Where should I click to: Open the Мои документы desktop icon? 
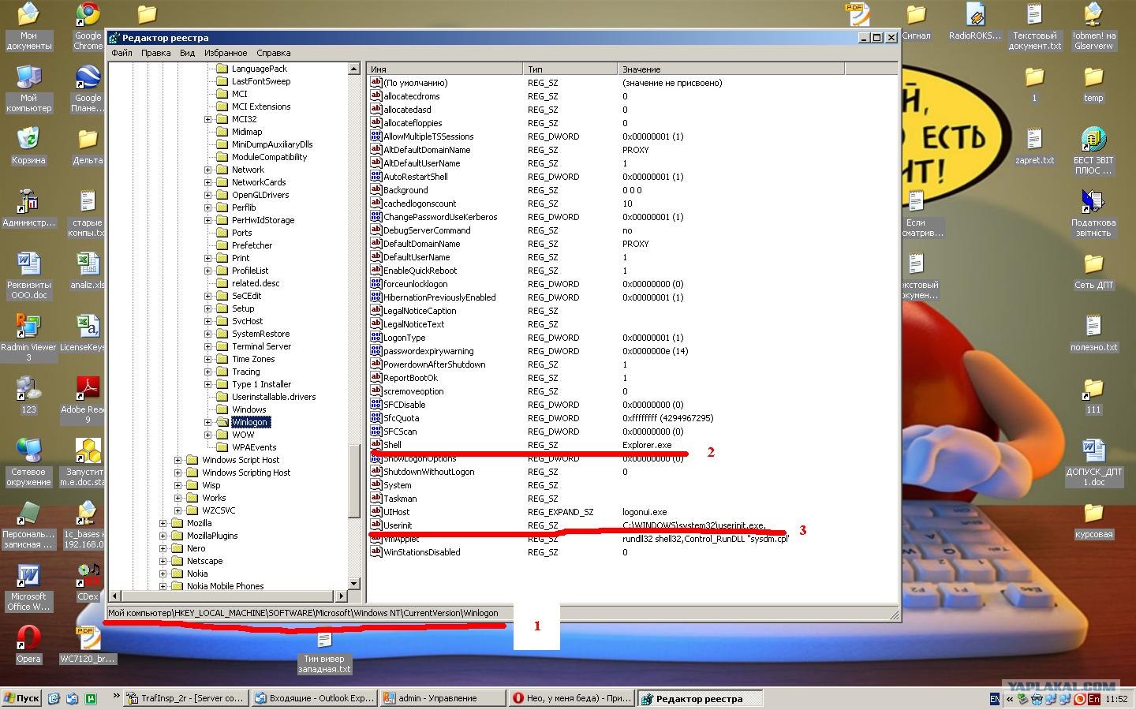[x=28, y=26]
